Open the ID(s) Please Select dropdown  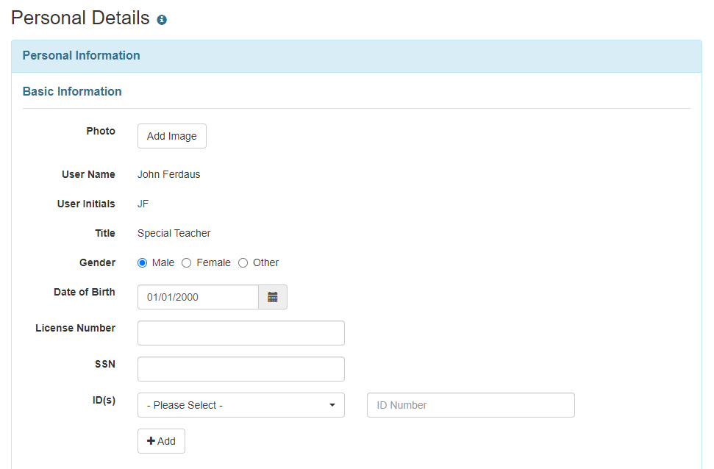tap(241, 405)
